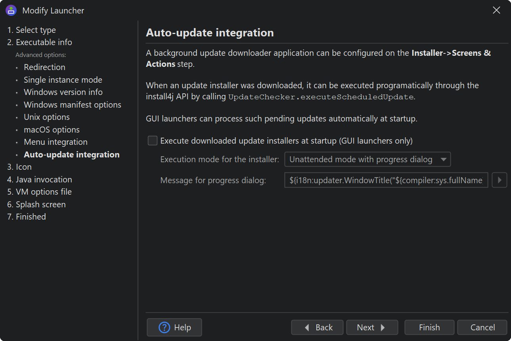This screenshot has height=341, width=511.
Task: Enable execute downloaded update installers at startup
Action: [x=153, y=140]
